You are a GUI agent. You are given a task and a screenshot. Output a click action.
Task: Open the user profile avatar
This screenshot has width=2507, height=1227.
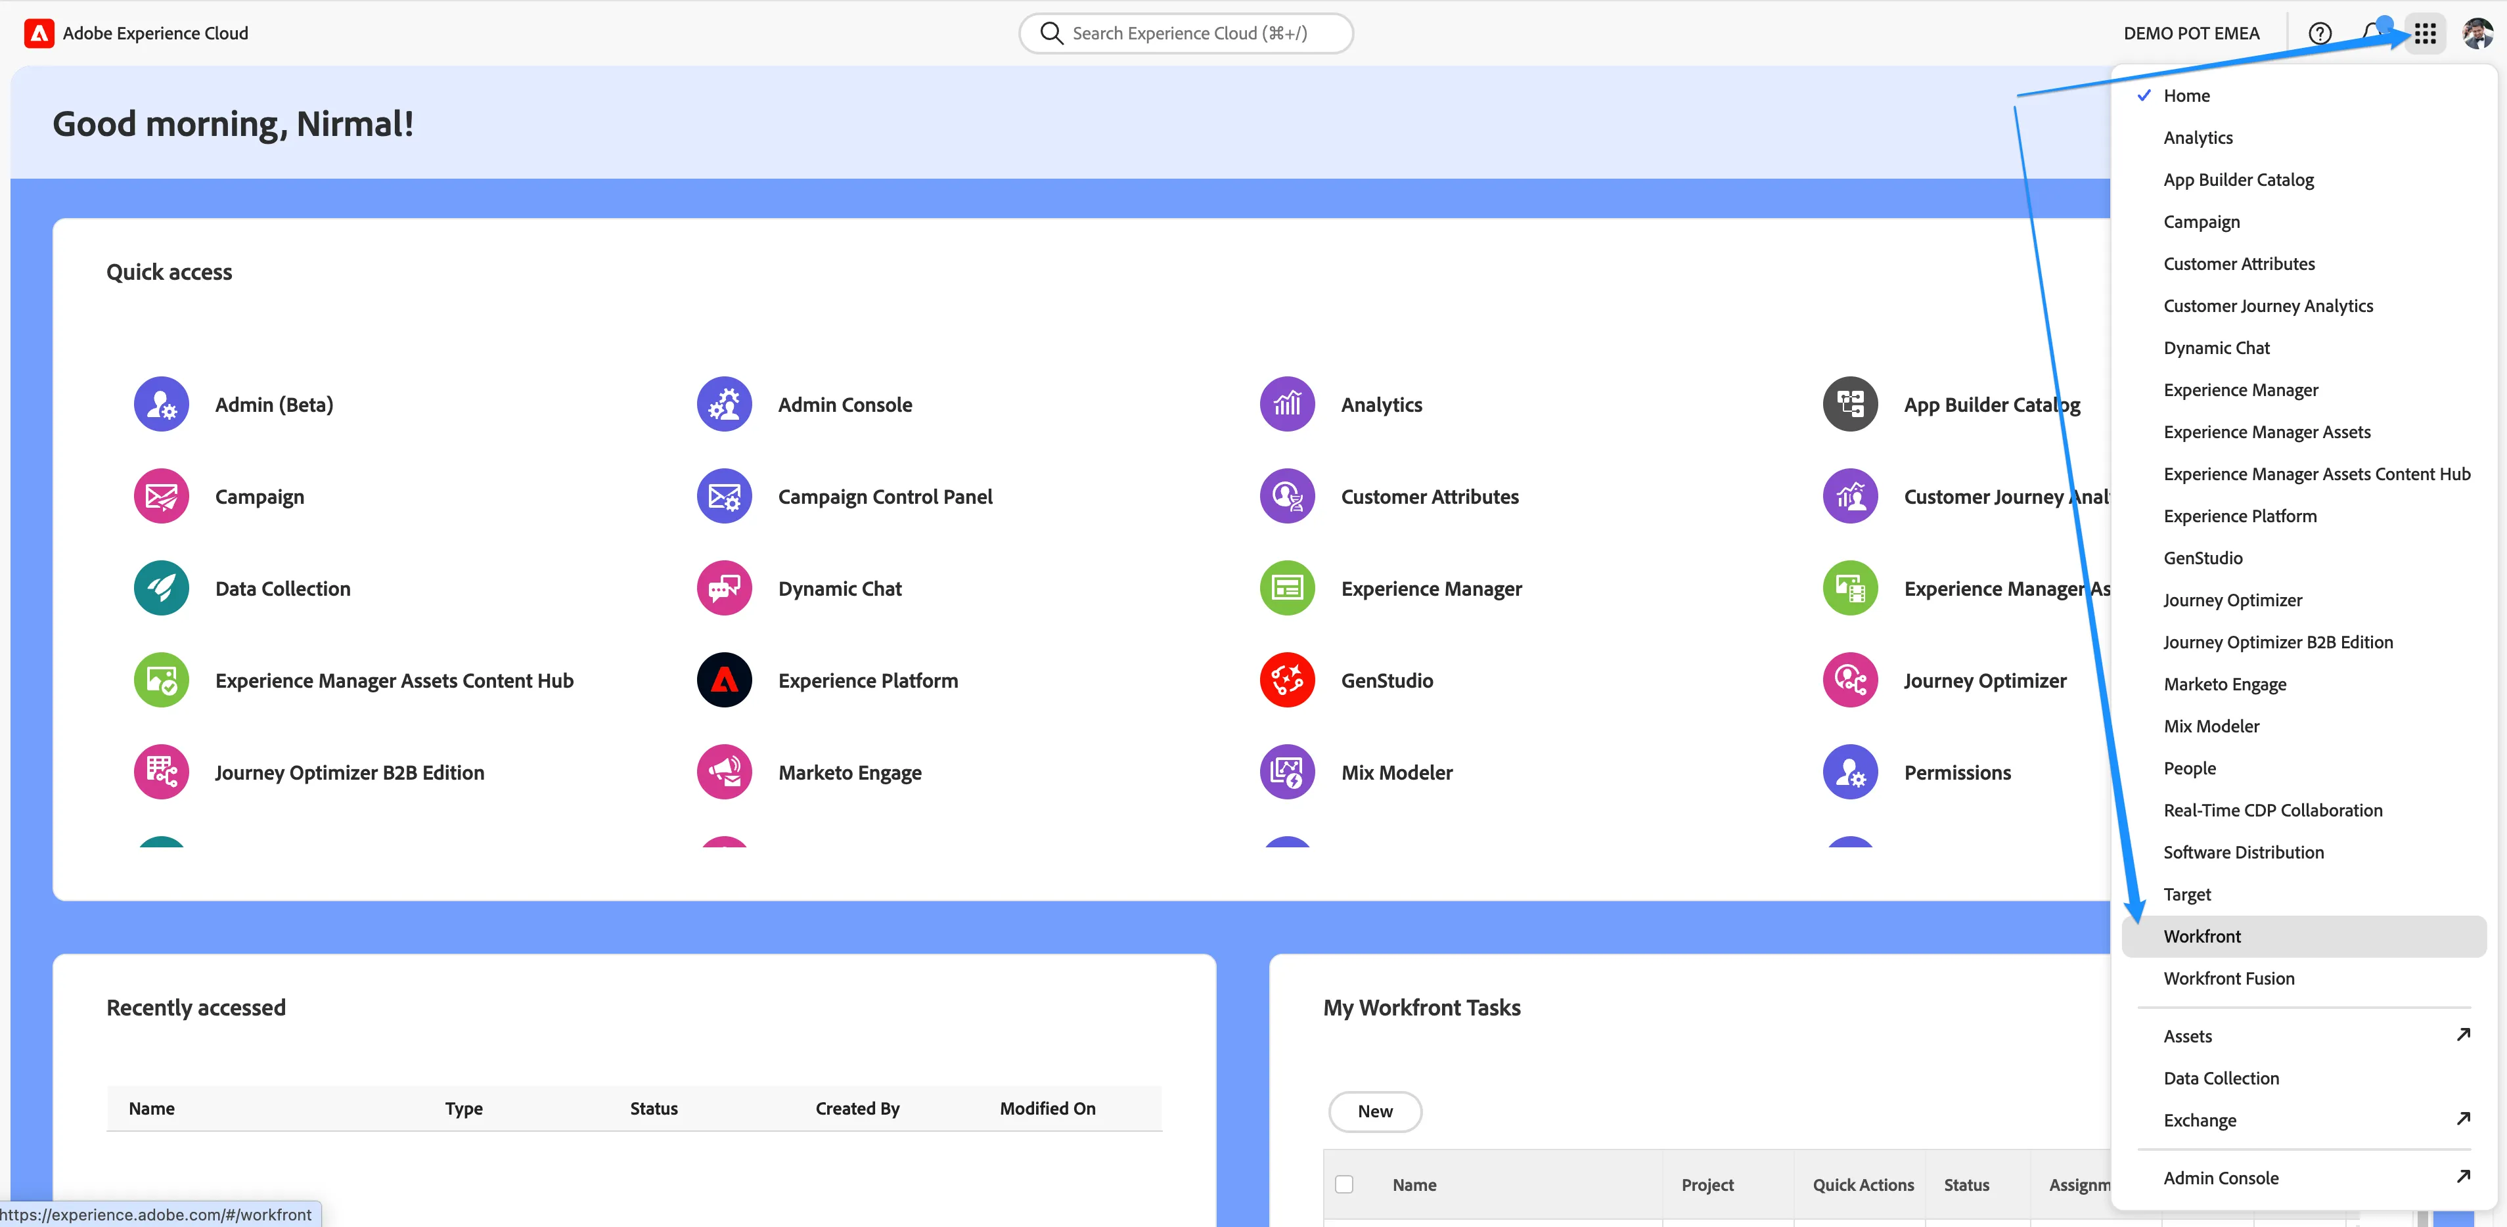tap(2477, 33)
